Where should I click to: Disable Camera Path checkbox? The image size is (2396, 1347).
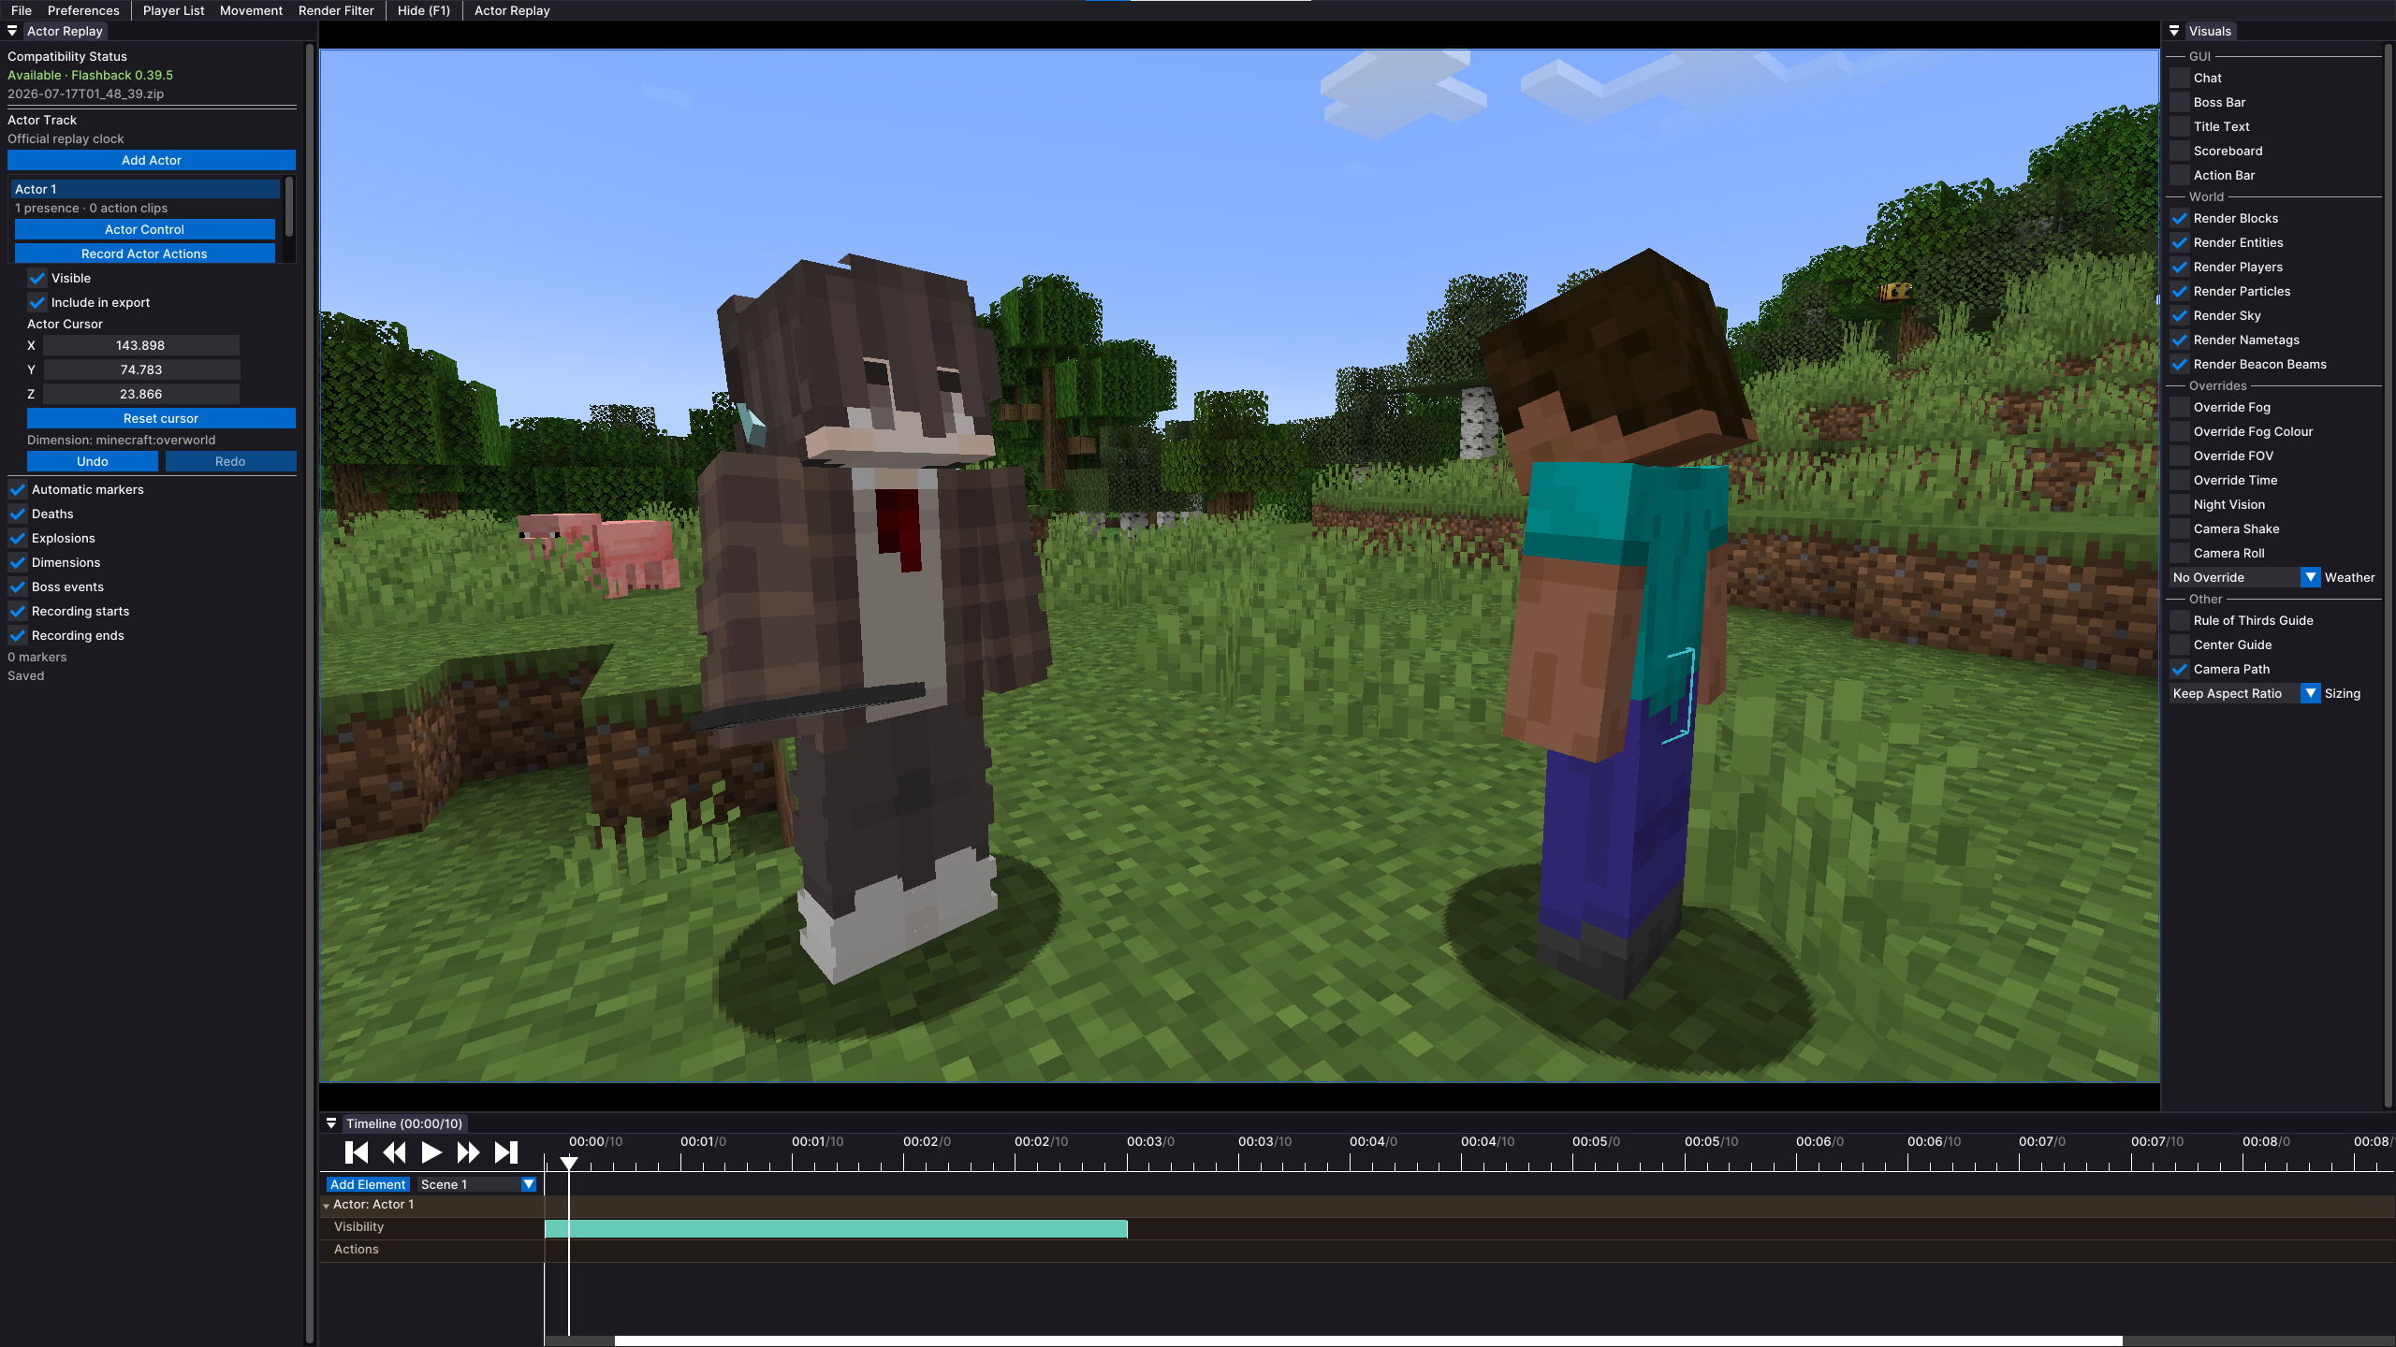click(2180, 669)
